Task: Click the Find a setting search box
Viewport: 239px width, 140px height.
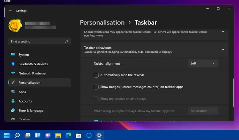Action: tap(40, 41)
